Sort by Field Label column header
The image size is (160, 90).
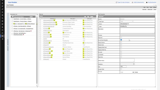72,19
